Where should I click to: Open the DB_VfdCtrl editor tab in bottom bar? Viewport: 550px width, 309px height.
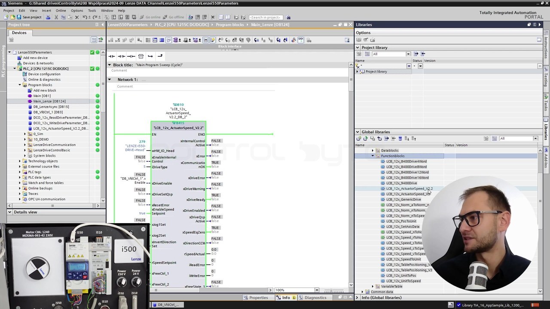[168, 305]
